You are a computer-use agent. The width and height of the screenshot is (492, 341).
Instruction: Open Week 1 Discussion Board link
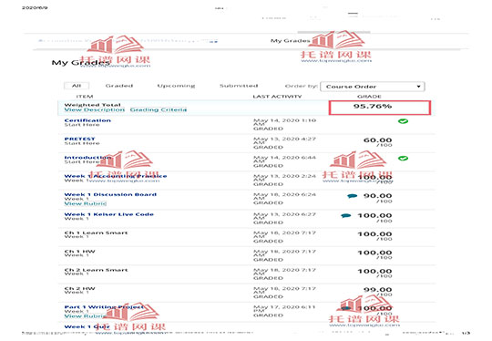coord(110,195)
